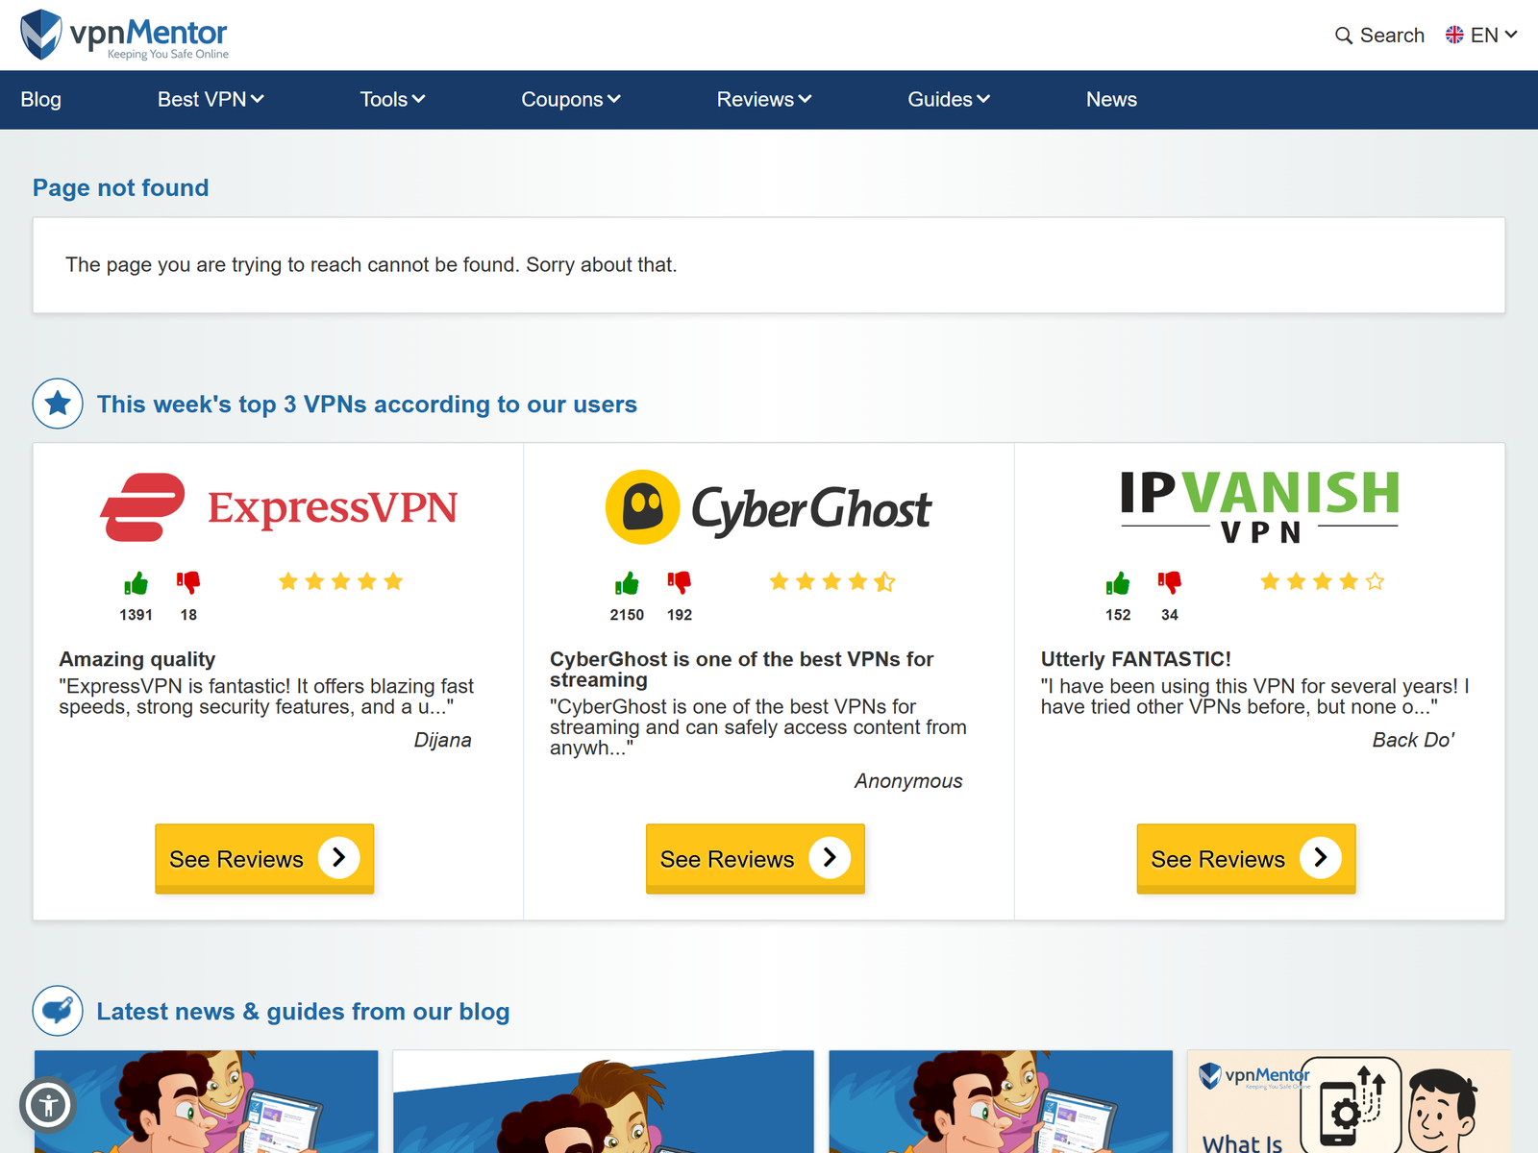Open See Reviews for ExpressVPN

click(x=264, y=858)
